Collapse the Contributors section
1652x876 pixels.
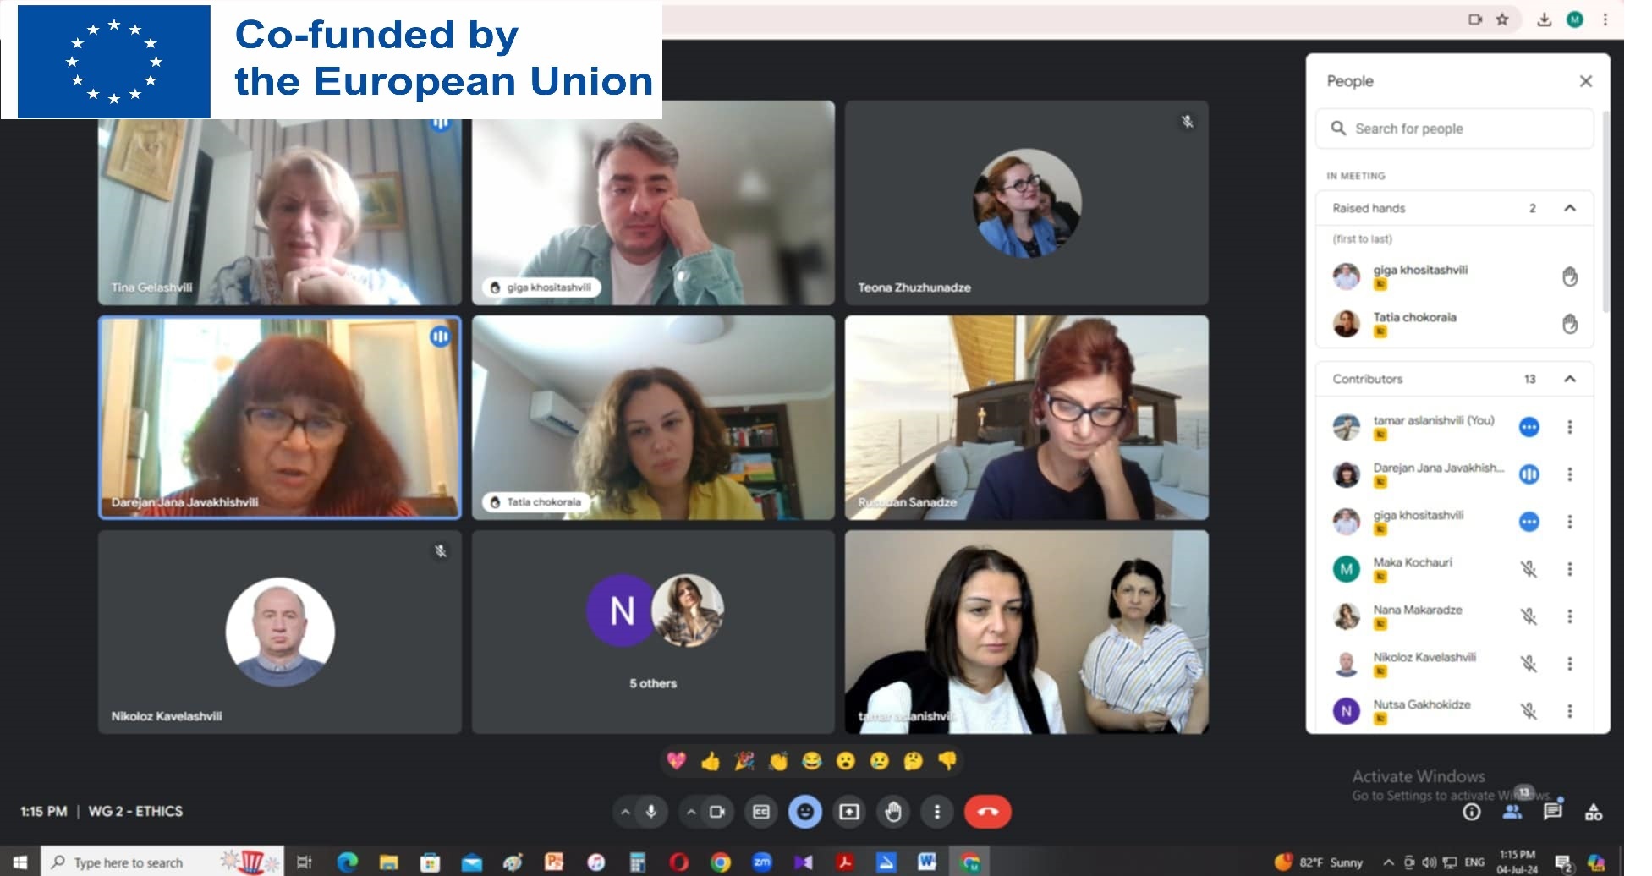point(1570,379)
